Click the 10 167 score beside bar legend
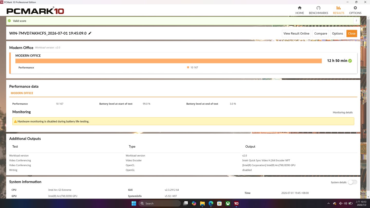Screen dimensions: 370x208 194,68
